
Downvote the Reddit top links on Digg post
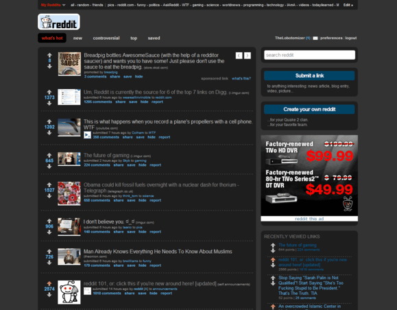49,103
